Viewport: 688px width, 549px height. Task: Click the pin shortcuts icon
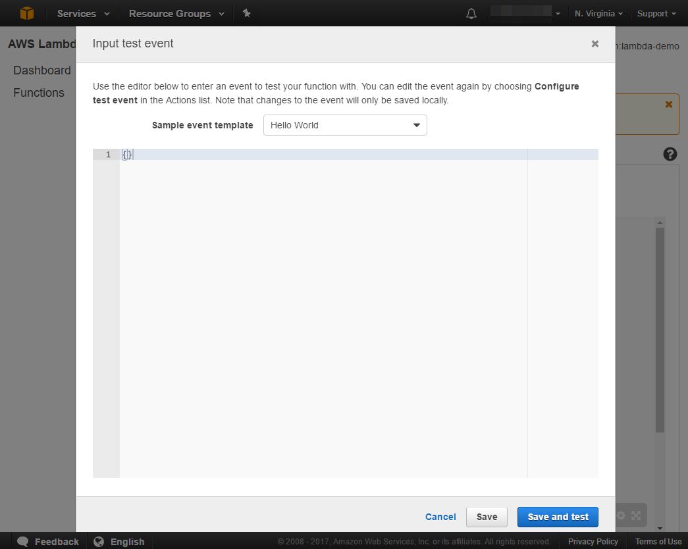[x=247, y=13]
